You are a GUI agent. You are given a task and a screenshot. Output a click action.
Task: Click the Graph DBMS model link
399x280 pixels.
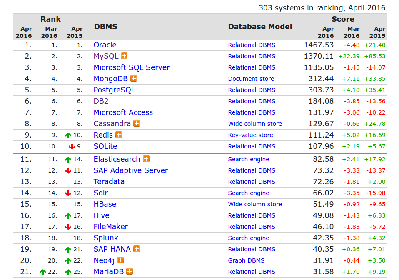[x=246, y=260]
